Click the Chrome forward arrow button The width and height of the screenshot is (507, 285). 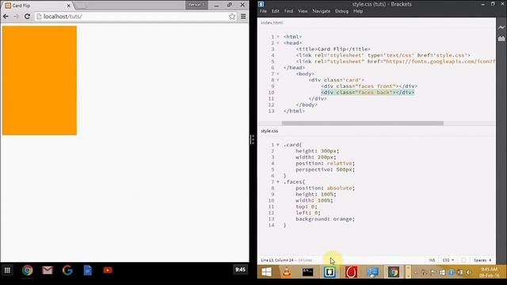(16, 16)
